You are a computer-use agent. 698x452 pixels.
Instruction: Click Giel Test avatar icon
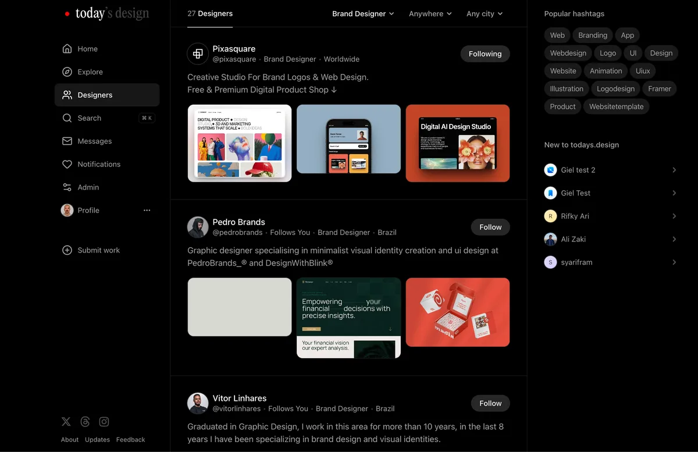pyautogui.click(x=550, y=193)
